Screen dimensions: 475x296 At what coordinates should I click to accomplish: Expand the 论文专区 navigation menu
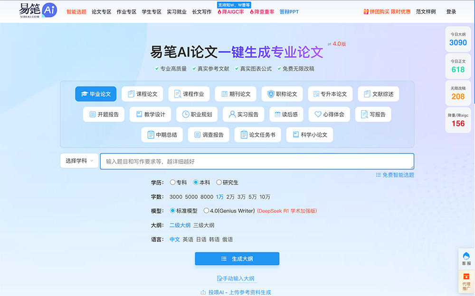(101, 12)
